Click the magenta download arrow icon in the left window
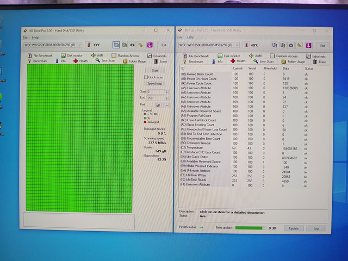 150,45
